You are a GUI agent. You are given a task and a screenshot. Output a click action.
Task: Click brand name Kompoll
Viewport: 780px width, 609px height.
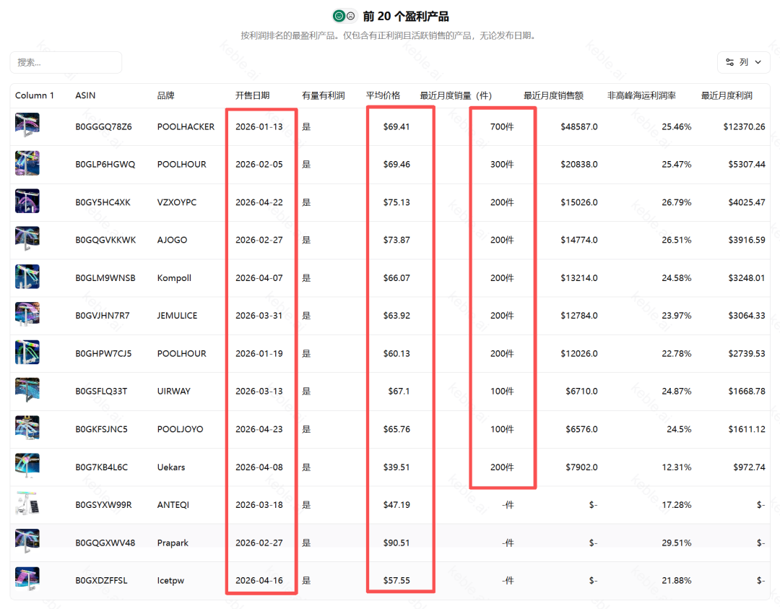point(174,278)
